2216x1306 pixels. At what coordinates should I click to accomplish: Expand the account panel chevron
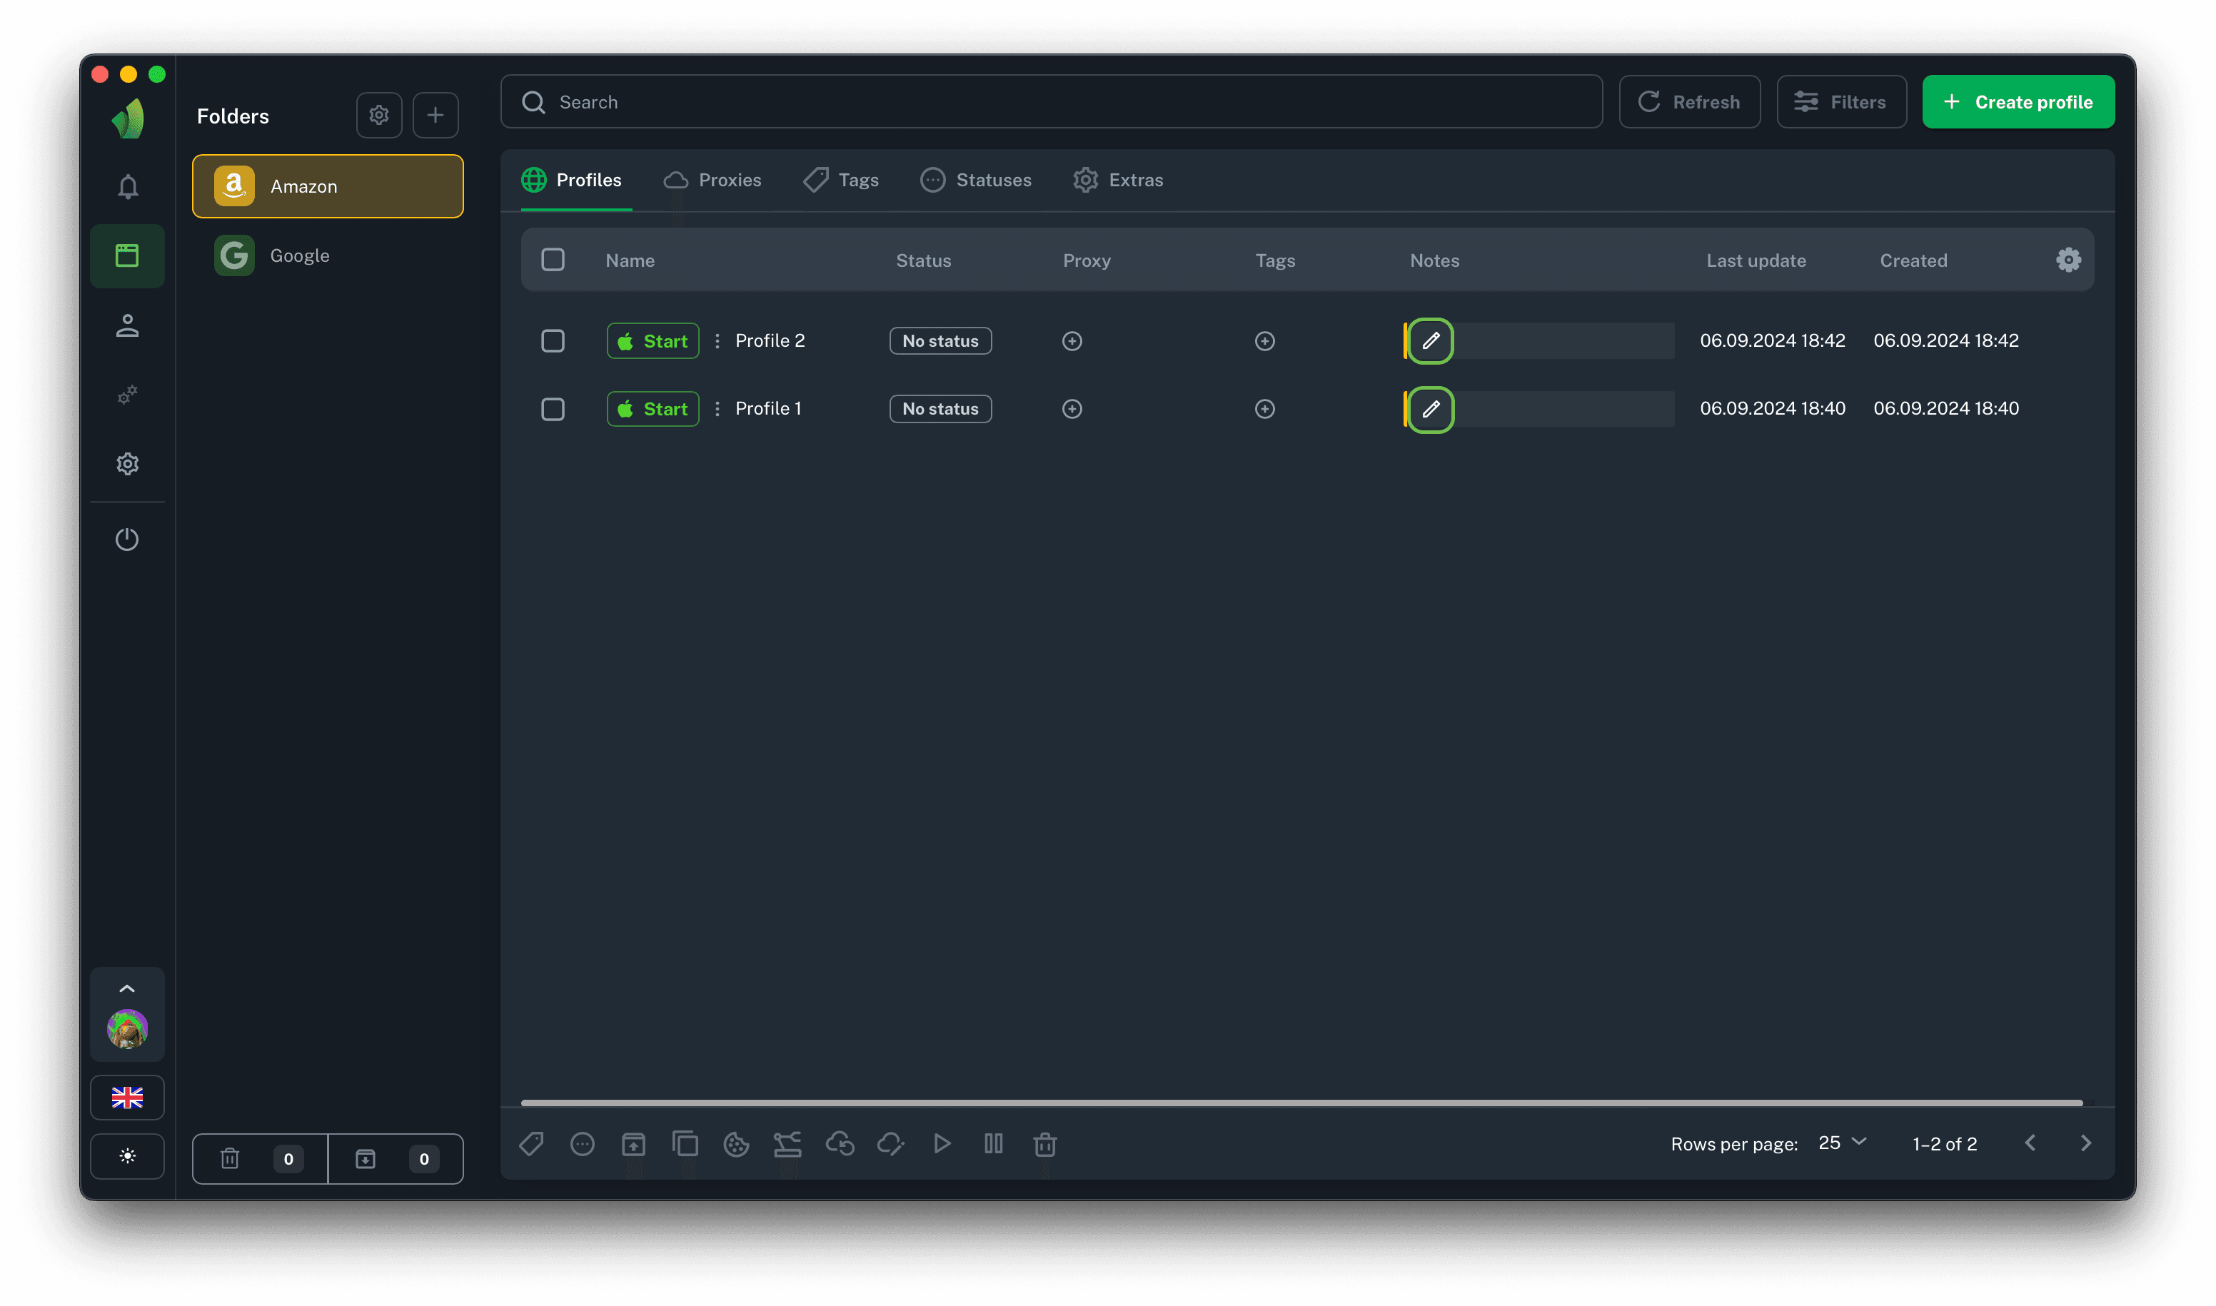[128, 988]
